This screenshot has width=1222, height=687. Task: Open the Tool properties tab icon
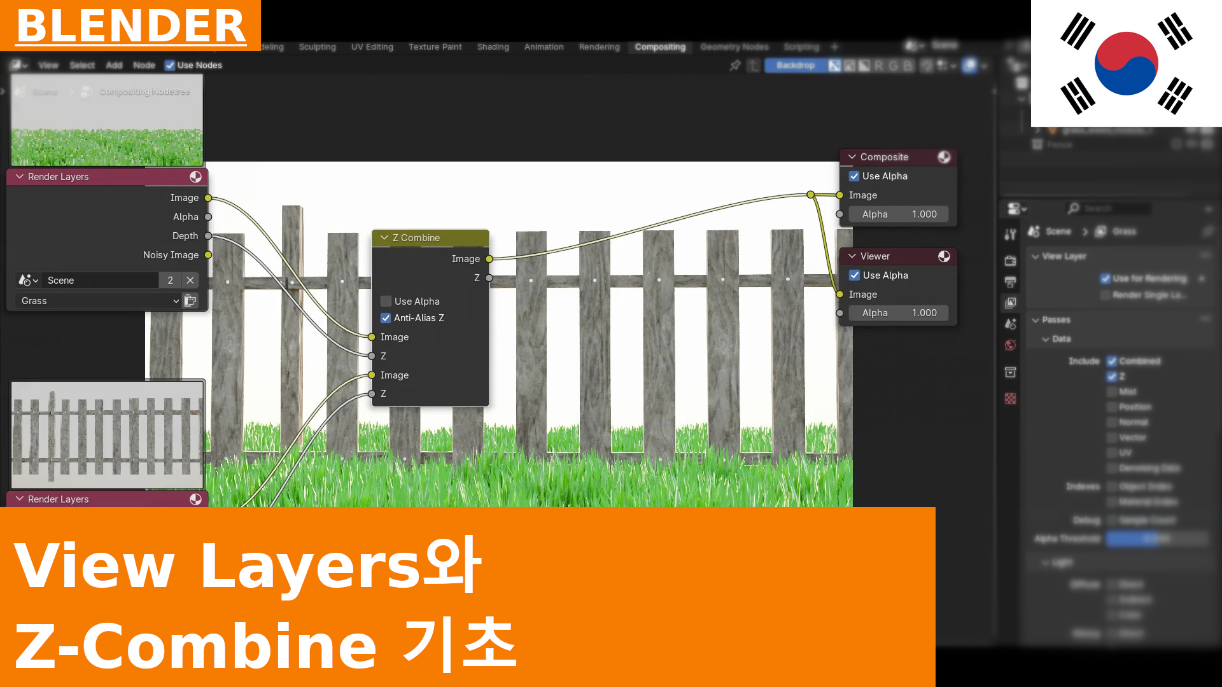1010,234
